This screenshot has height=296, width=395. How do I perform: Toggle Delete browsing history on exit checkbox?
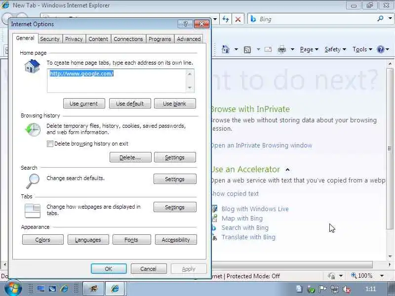50,144
